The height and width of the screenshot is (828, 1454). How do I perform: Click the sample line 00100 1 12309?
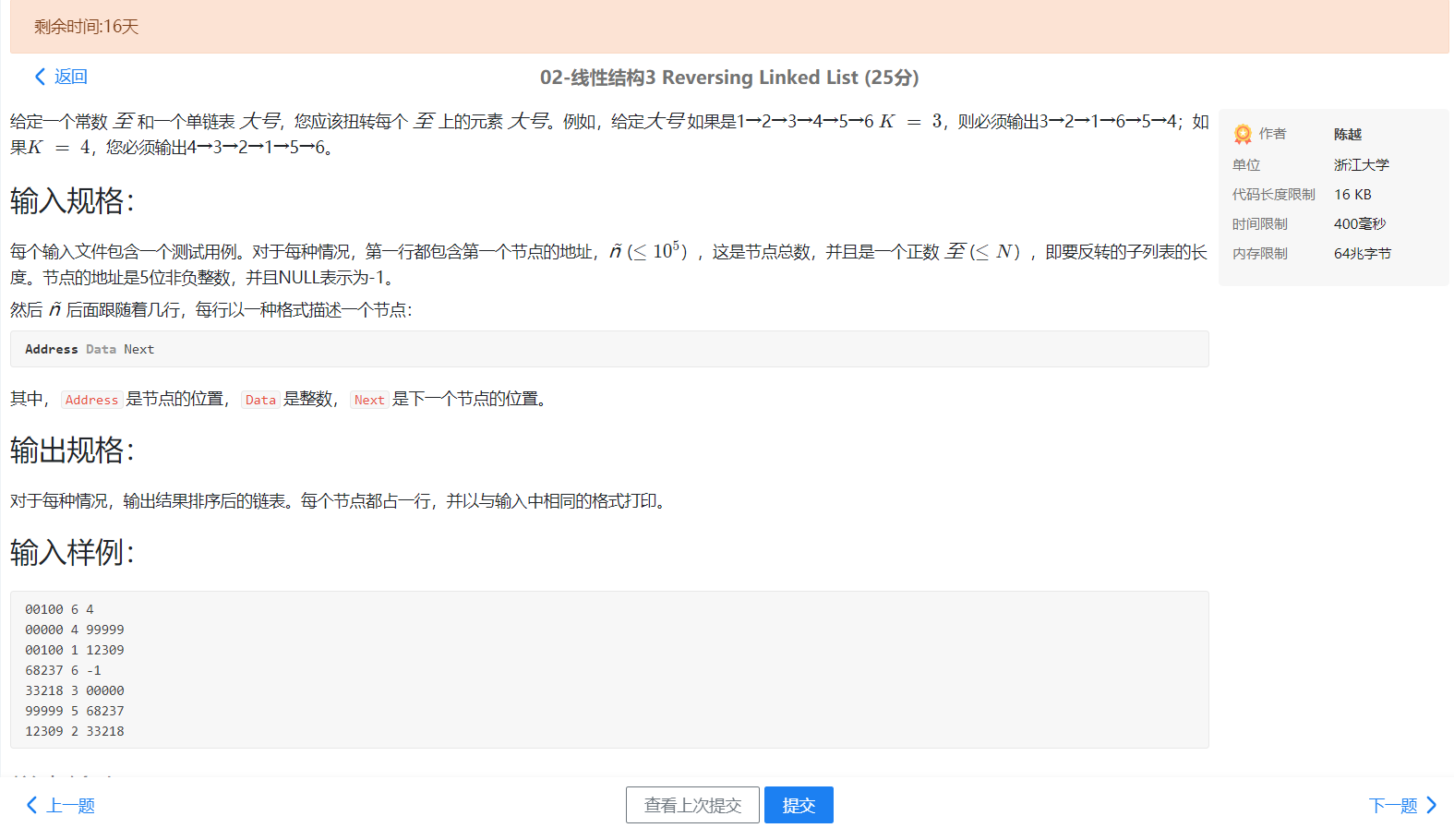75,650
